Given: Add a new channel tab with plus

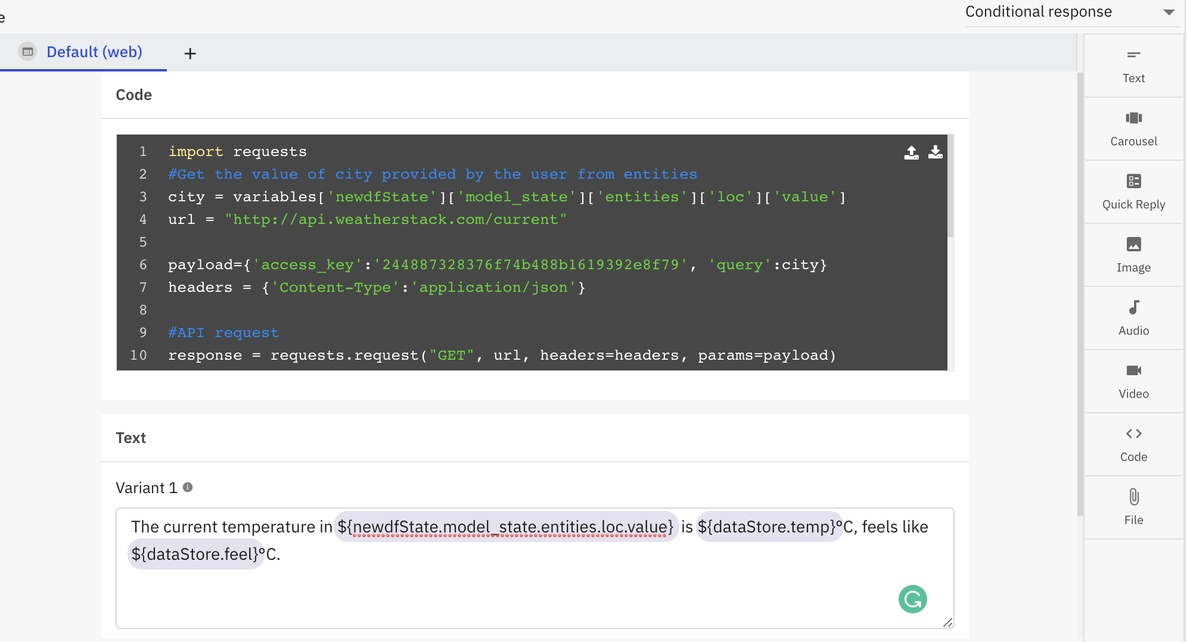Looking at the screenshot, I should tap(190, 54).
